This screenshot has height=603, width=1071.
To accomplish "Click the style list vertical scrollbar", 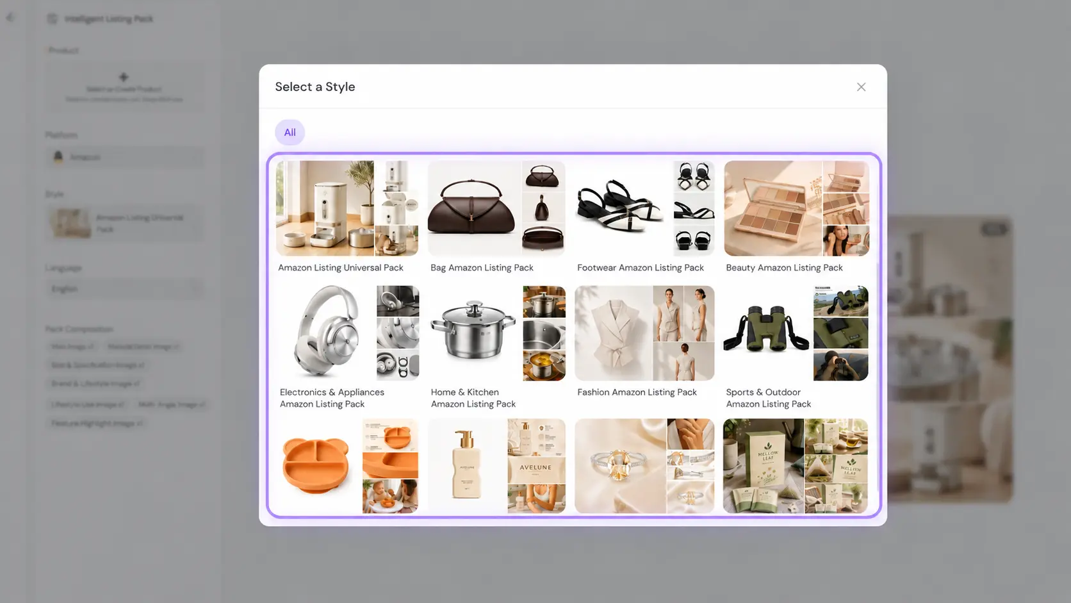I will (x=878, y=378).
